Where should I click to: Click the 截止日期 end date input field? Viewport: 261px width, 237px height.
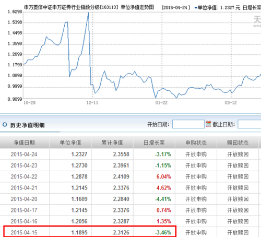[x=250, y=124]
